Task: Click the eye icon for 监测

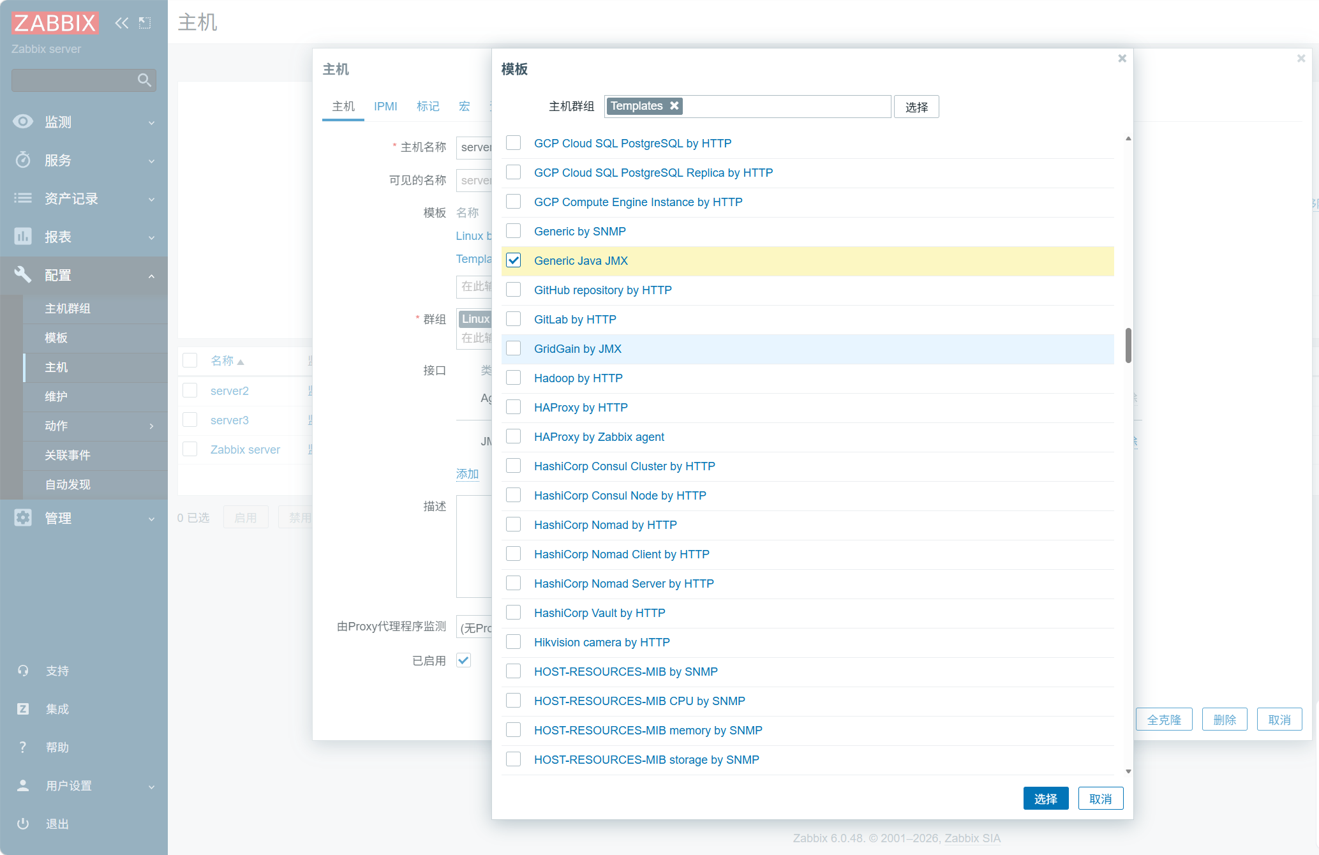Action: (23, 121)
